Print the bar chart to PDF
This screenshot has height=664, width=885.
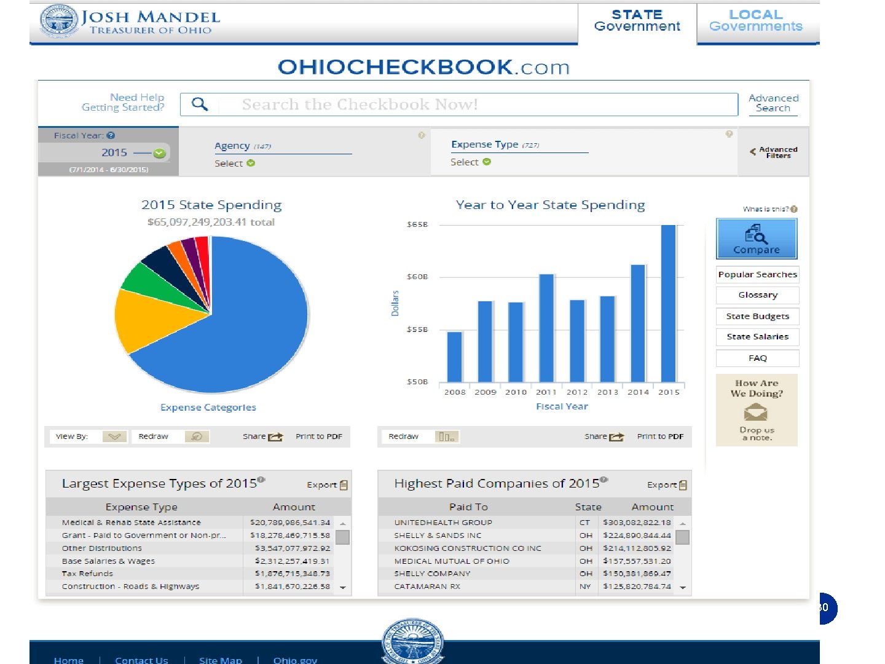(660, 437)
